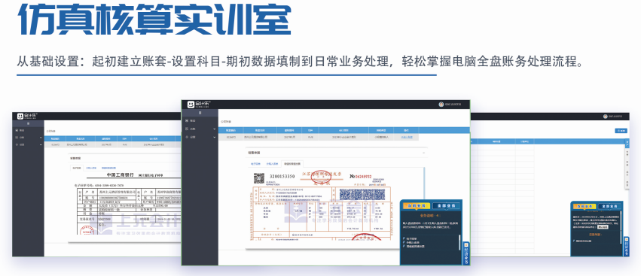641x276 pixels.
Task: Switch to second voucher tab in center window
Action: tap(273, 164)
